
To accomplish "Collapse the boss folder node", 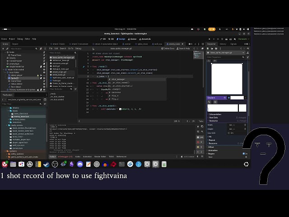I will click(x=5, y=72).
